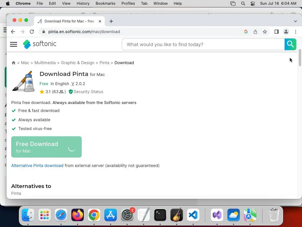Screen dimensions: 302x227
Task: Toggle Chrome side panel icon
Action: pos(277,32)
